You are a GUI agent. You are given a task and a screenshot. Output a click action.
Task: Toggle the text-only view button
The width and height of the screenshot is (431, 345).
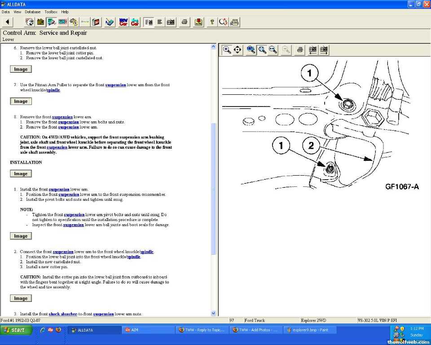pyautogui.click(x=159, y=22)
